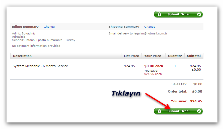The image size is (224, 129).
Task: Click the Order total amount
Action: point(197,92)
